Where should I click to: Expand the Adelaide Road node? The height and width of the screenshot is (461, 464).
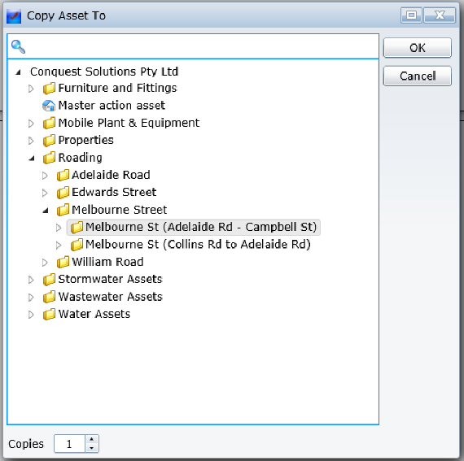(45, 176)
